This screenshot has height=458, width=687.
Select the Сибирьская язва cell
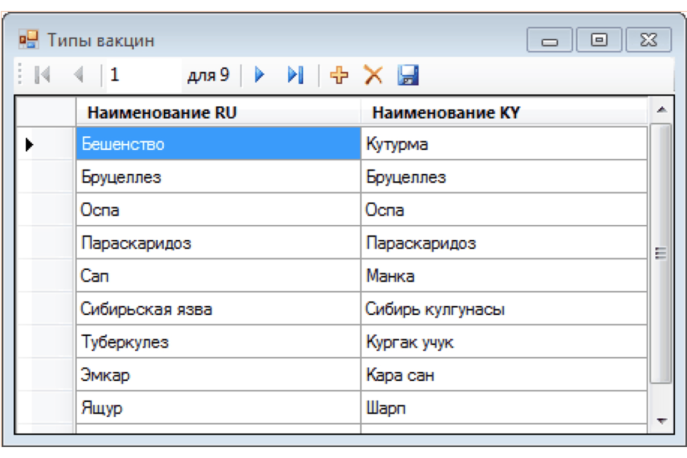tap(218, 309)
